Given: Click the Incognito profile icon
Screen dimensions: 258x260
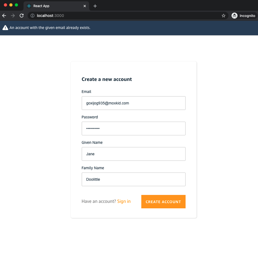Looking at the screenshot, I should [234, 16].
